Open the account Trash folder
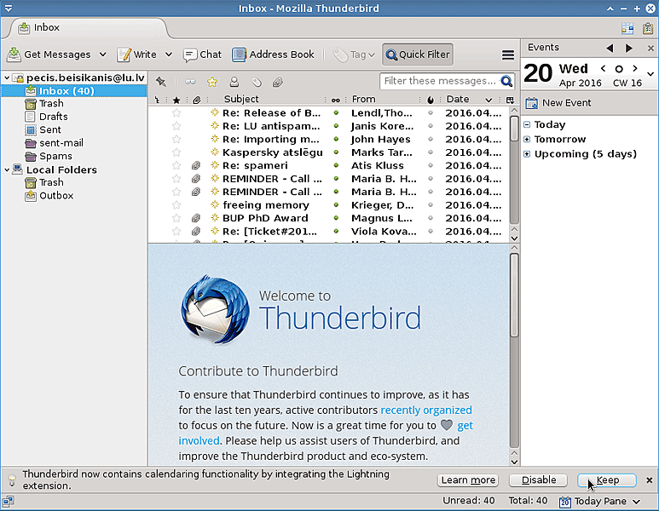659x511 pixels. 51,104
